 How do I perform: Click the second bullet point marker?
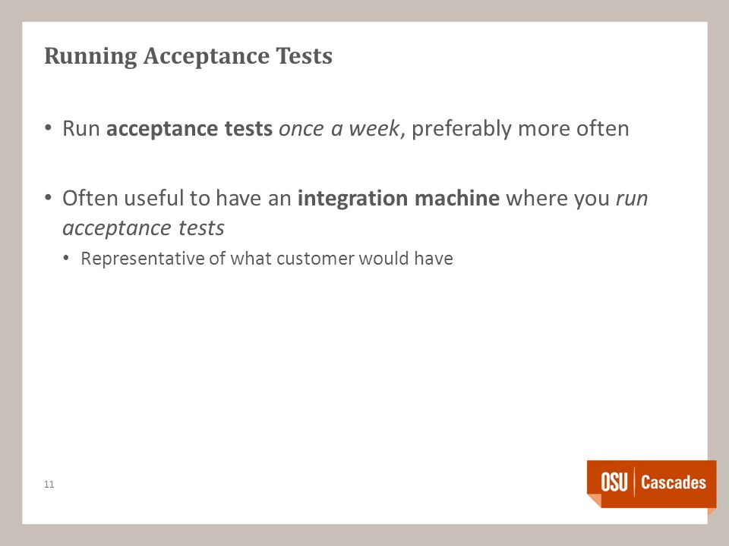point(49,197)
